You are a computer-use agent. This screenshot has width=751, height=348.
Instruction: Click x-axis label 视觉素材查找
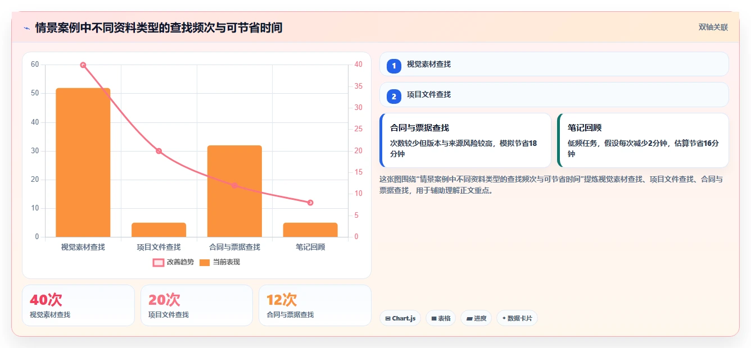click(x=83, y=247)
